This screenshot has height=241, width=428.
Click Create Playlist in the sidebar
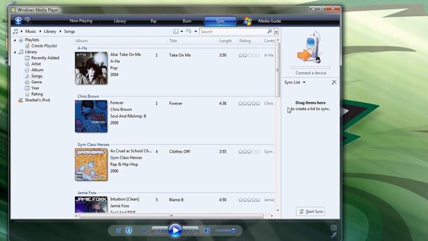click(x=44, y=46)
